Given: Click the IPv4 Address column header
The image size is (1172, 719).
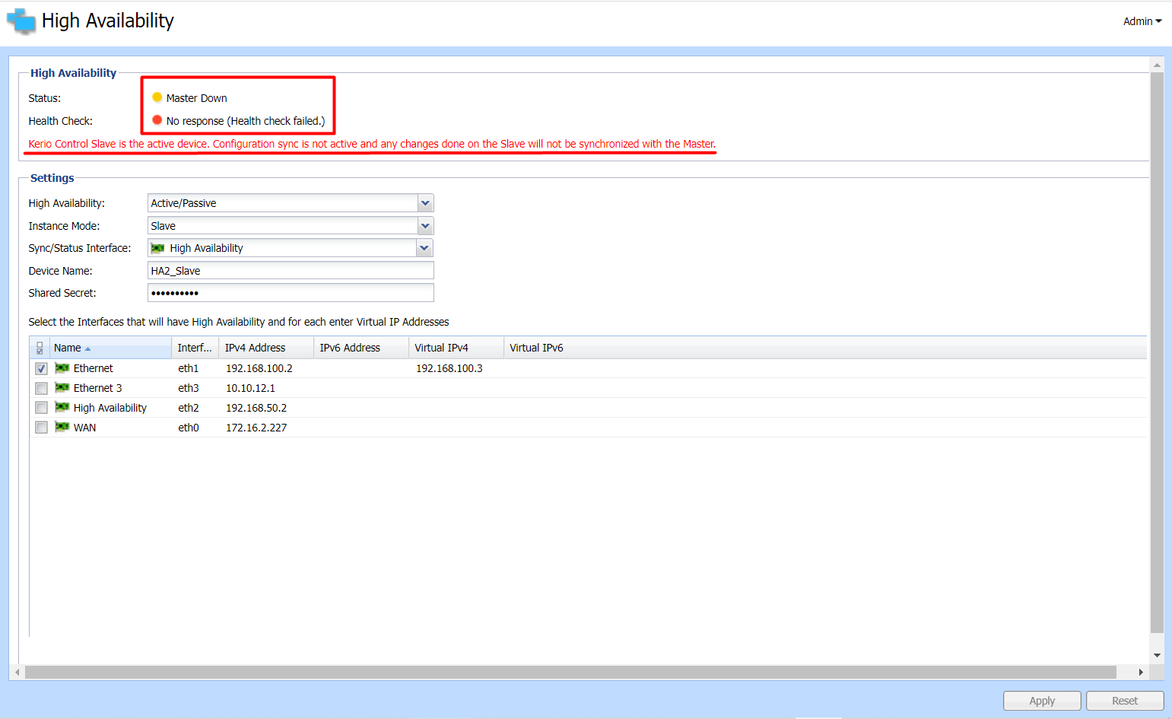Looking at the screenshot, I should point(266,348).
